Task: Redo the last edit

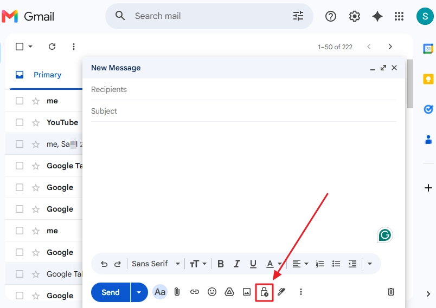Action: click(118, 264)
